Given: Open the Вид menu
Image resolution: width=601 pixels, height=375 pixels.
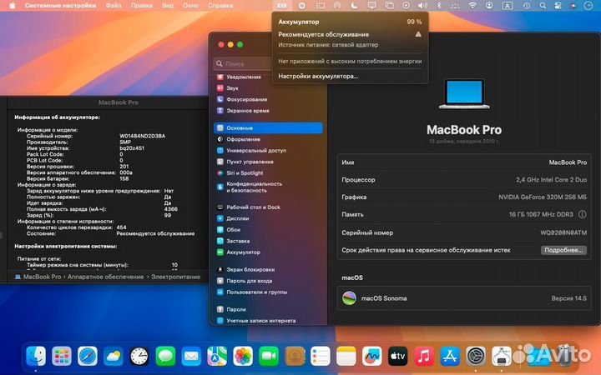Looking at the screenshot, I should click(x=168, y=5).
